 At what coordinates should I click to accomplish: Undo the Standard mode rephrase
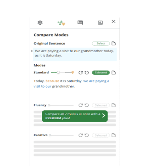pyautogui.click(x=87, y=72)
